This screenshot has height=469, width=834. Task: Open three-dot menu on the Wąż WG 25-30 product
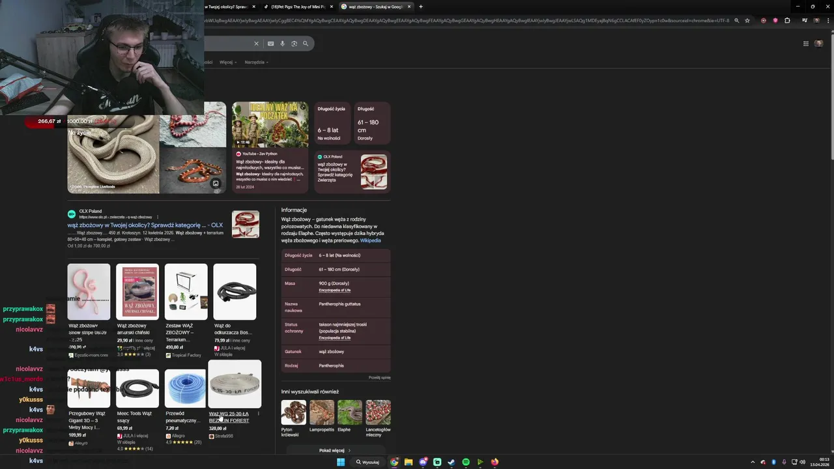pos(258,414)
